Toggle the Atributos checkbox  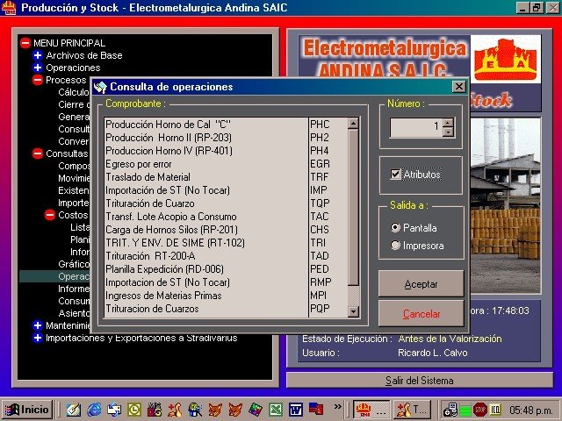click(395, 175)
